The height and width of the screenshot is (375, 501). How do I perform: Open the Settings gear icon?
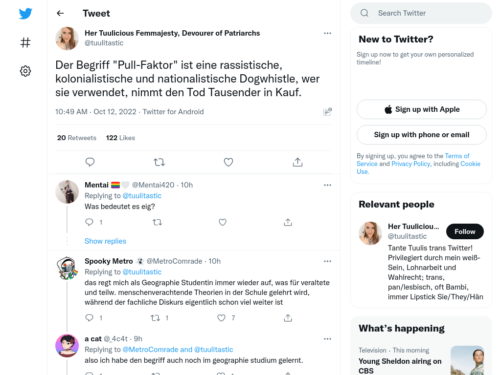(x=25, y=71)
